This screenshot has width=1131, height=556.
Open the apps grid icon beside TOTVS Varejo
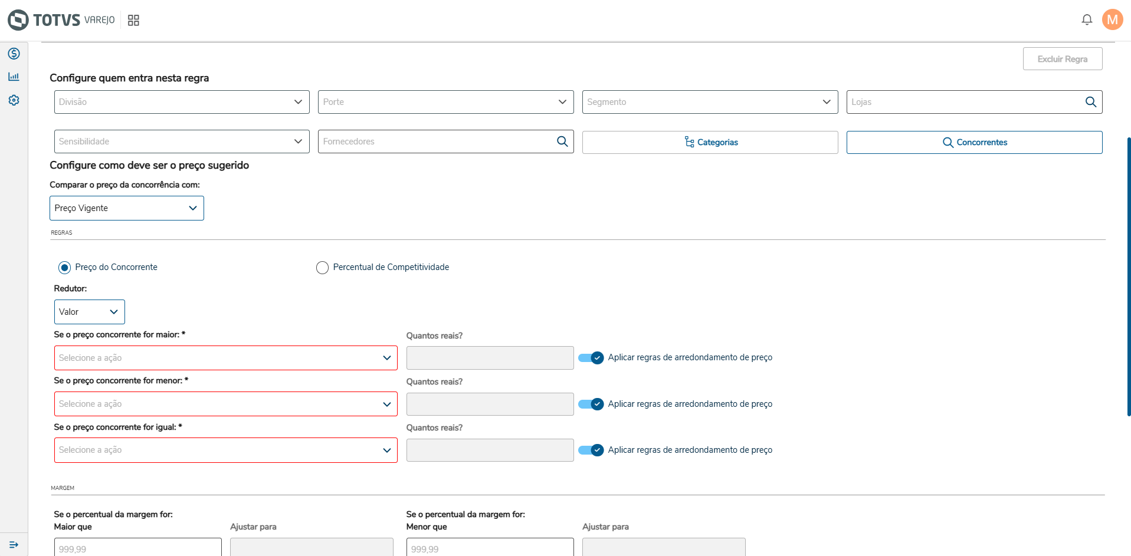[133, 21]
